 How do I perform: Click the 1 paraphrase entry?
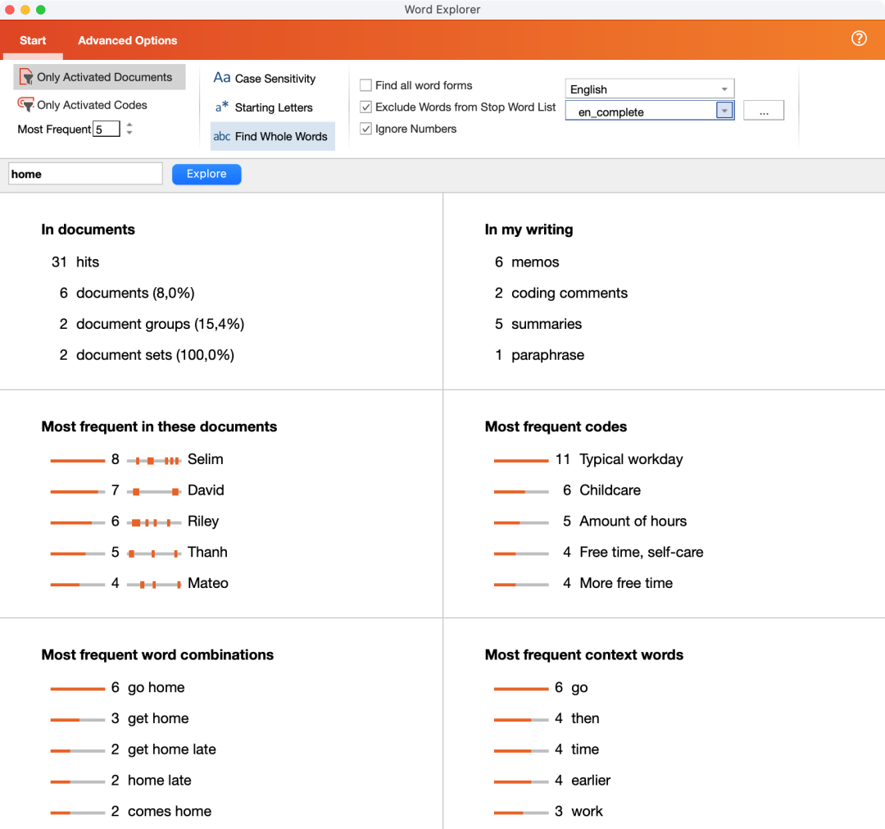(x=539, y=355)
